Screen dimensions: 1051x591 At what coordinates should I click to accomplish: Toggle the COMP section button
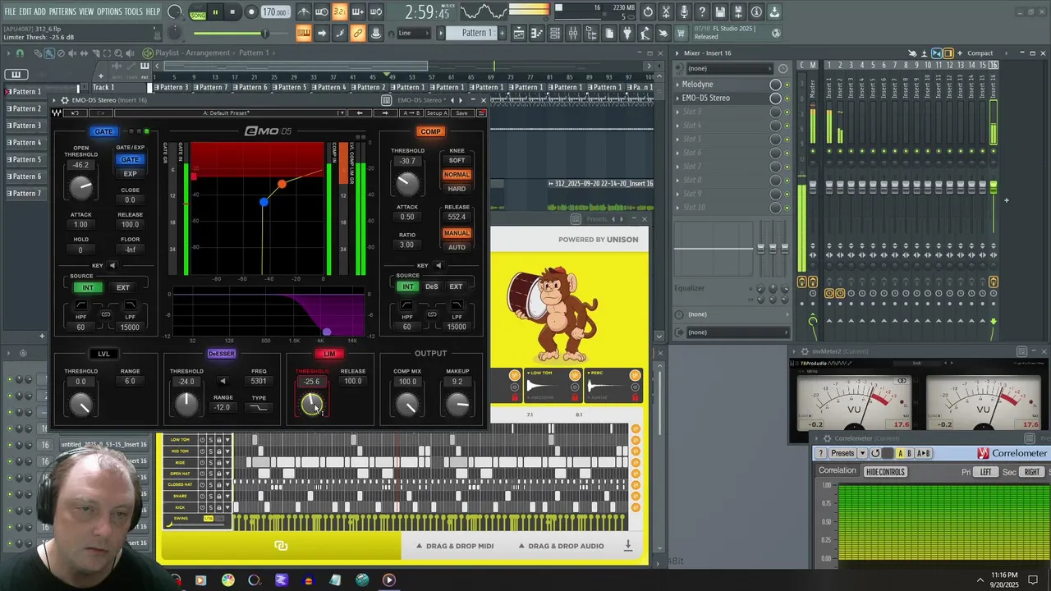[430, 131]
